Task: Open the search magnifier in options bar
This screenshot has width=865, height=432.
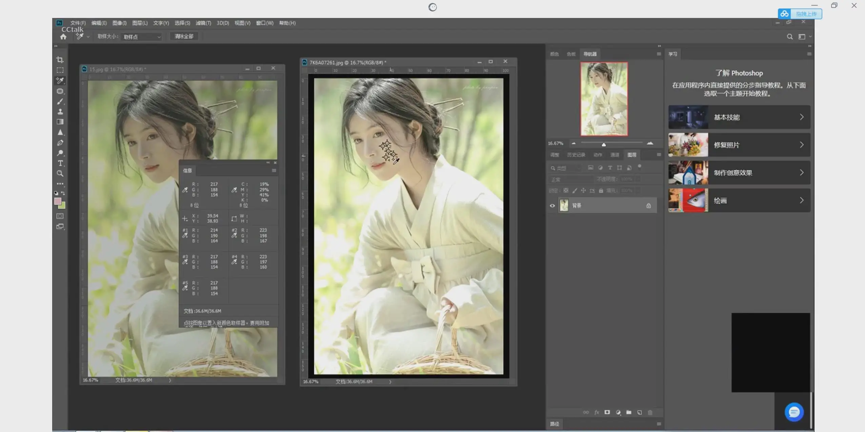Action: tap(790, 37)
